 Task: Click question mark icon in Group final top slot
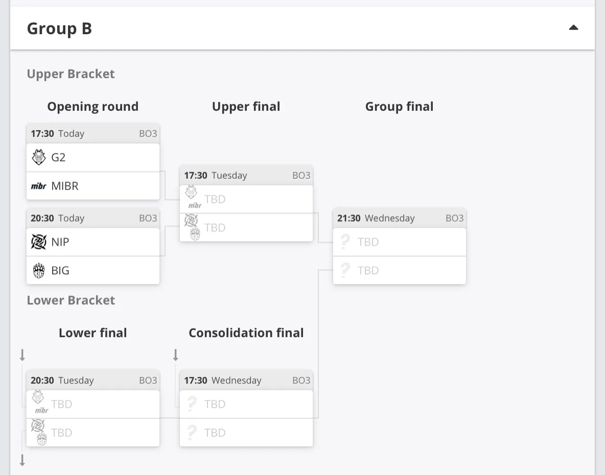(x=345, y=242)
